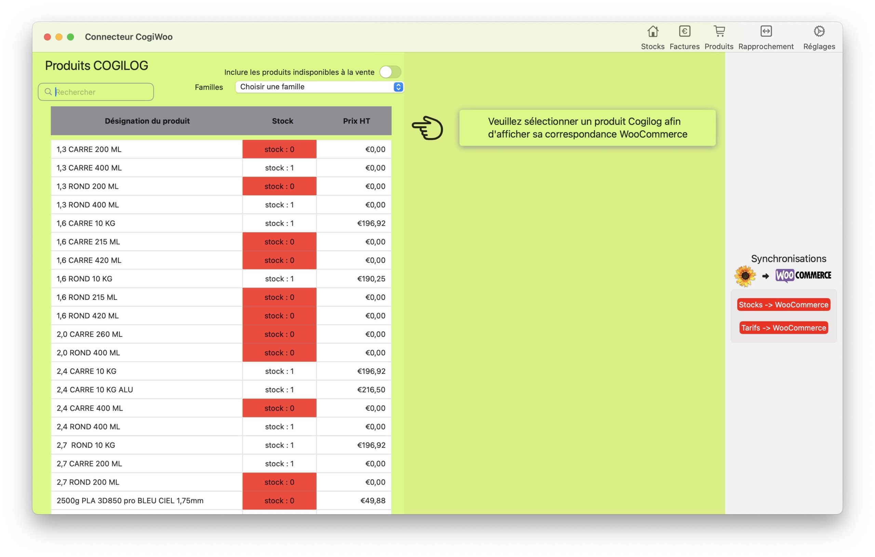Sort by Prix HT column header
Image resolution: width=875 pixels, height=557 pixels.
coord(356,121)
